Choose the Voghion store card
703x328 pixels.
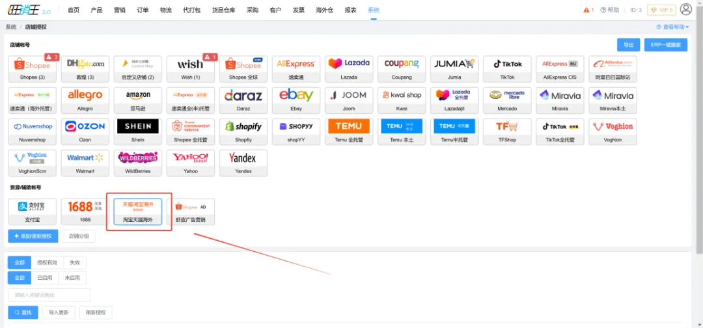[x=613, y=131]
